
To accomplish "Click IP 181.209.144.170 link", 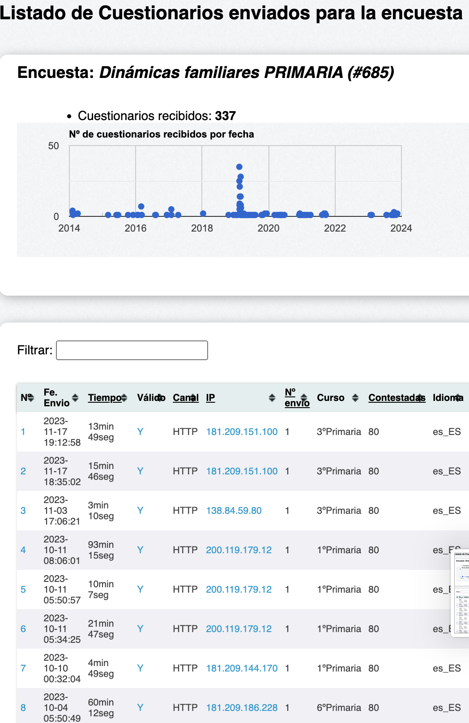I will (242, 668).
